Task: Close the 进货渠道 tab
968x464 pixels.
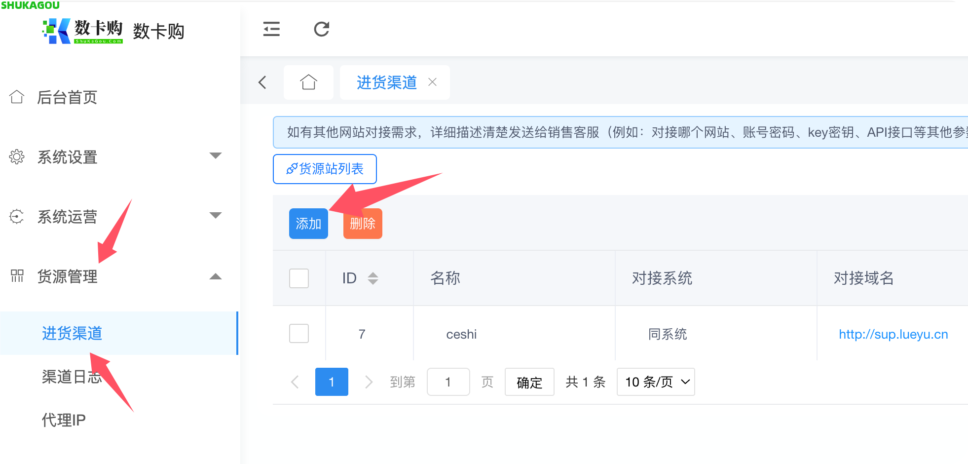Action: pyautogui.click(x=433, y=82)
